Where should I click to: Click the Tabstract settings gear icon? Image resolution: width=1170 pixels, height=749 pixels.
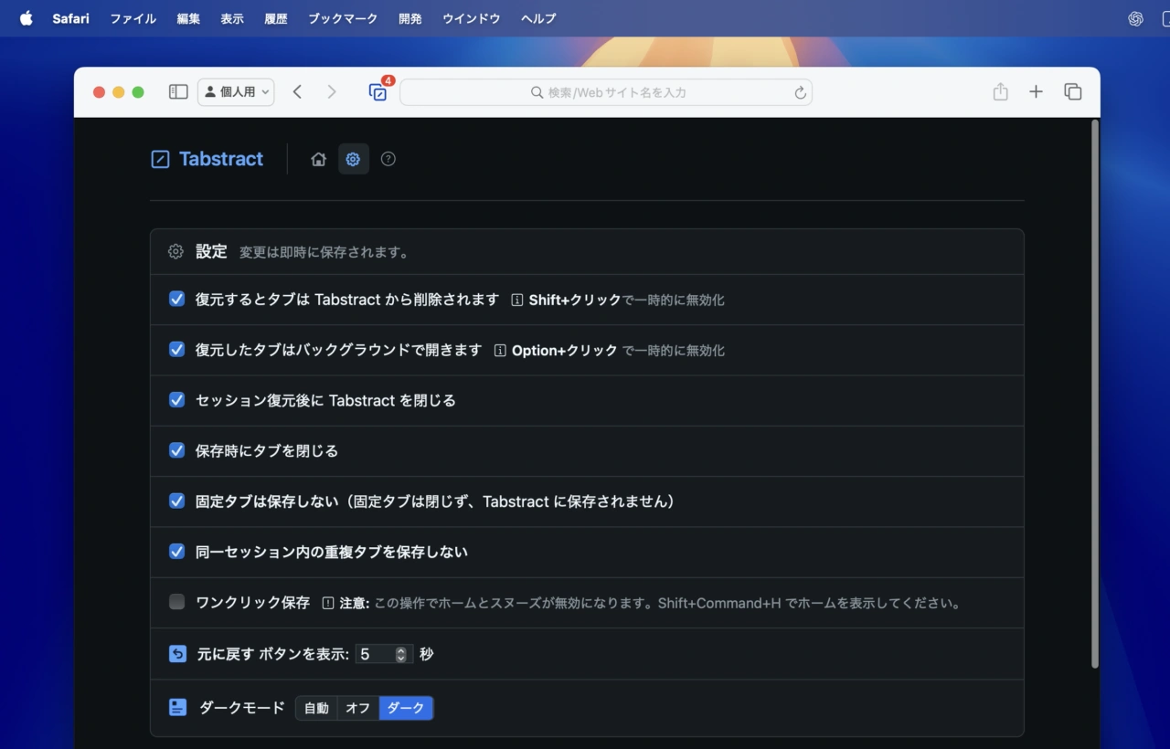[353, 158]
